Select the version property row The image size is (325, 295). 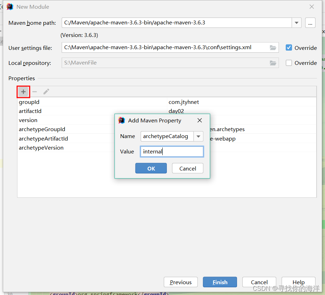pyautogui.click(x=167, y=120)
